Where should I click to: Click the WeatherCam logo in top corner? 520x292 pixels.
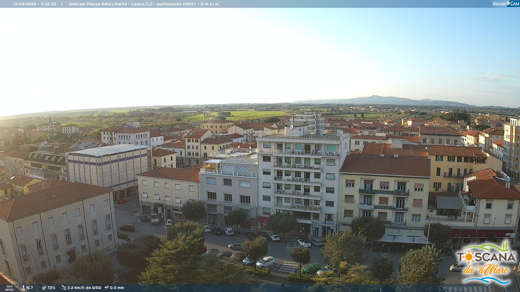click(x=505, y=4)
